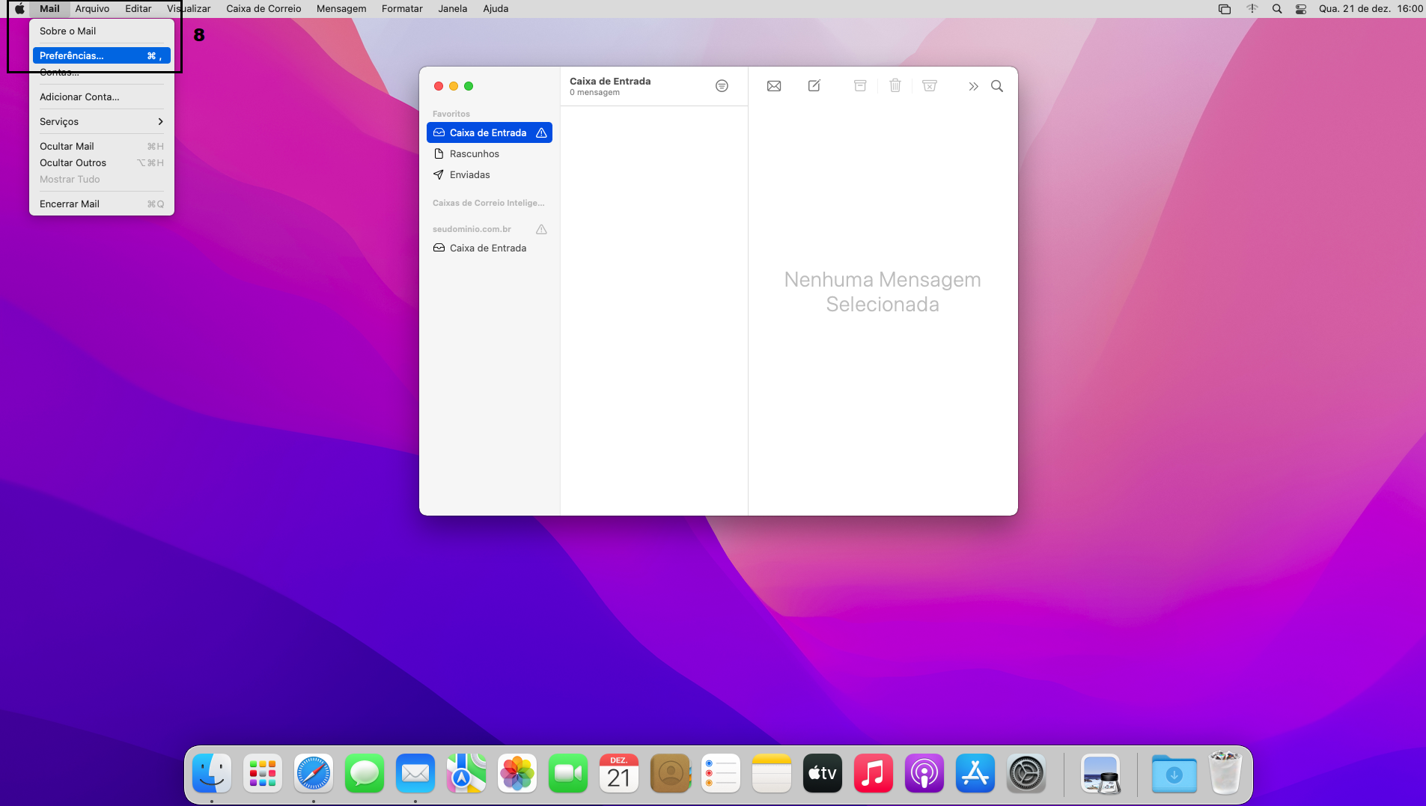Toggle the message filter button
This screenshot has width=1426, height=806.
(722, 86)
